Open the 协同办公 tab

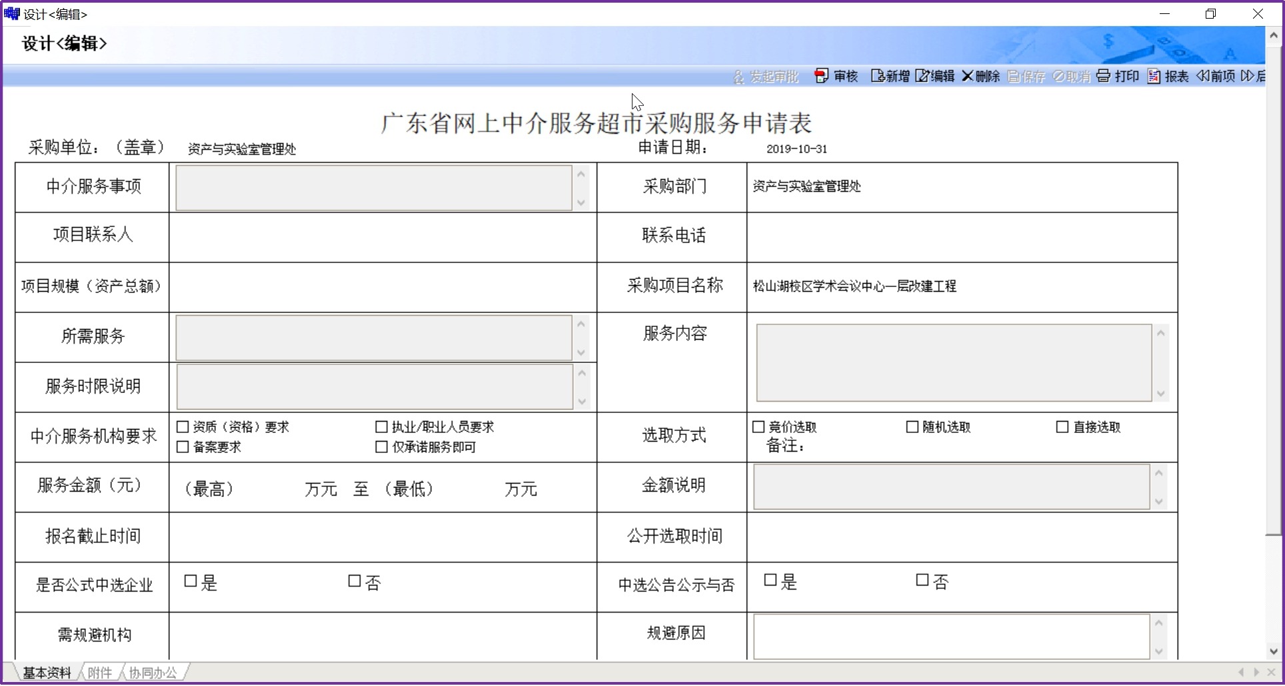(x=153, y=673)
